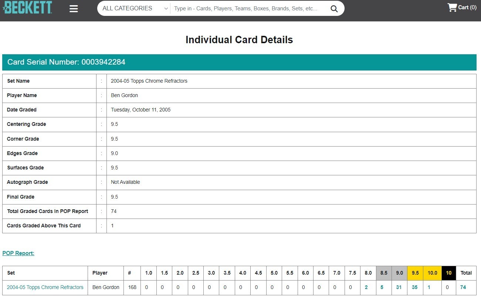
Task: Select Ben Gordon in the POP table row
Action: point(106,287)
